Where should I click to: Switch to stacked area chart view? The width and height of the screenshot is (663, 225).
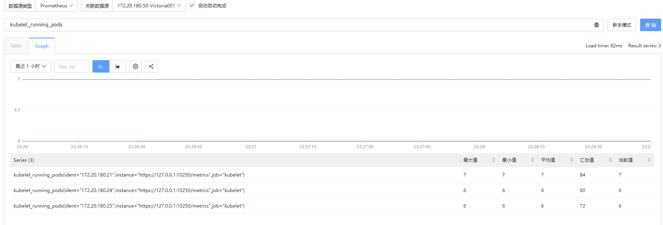click(x=118, y=66)
